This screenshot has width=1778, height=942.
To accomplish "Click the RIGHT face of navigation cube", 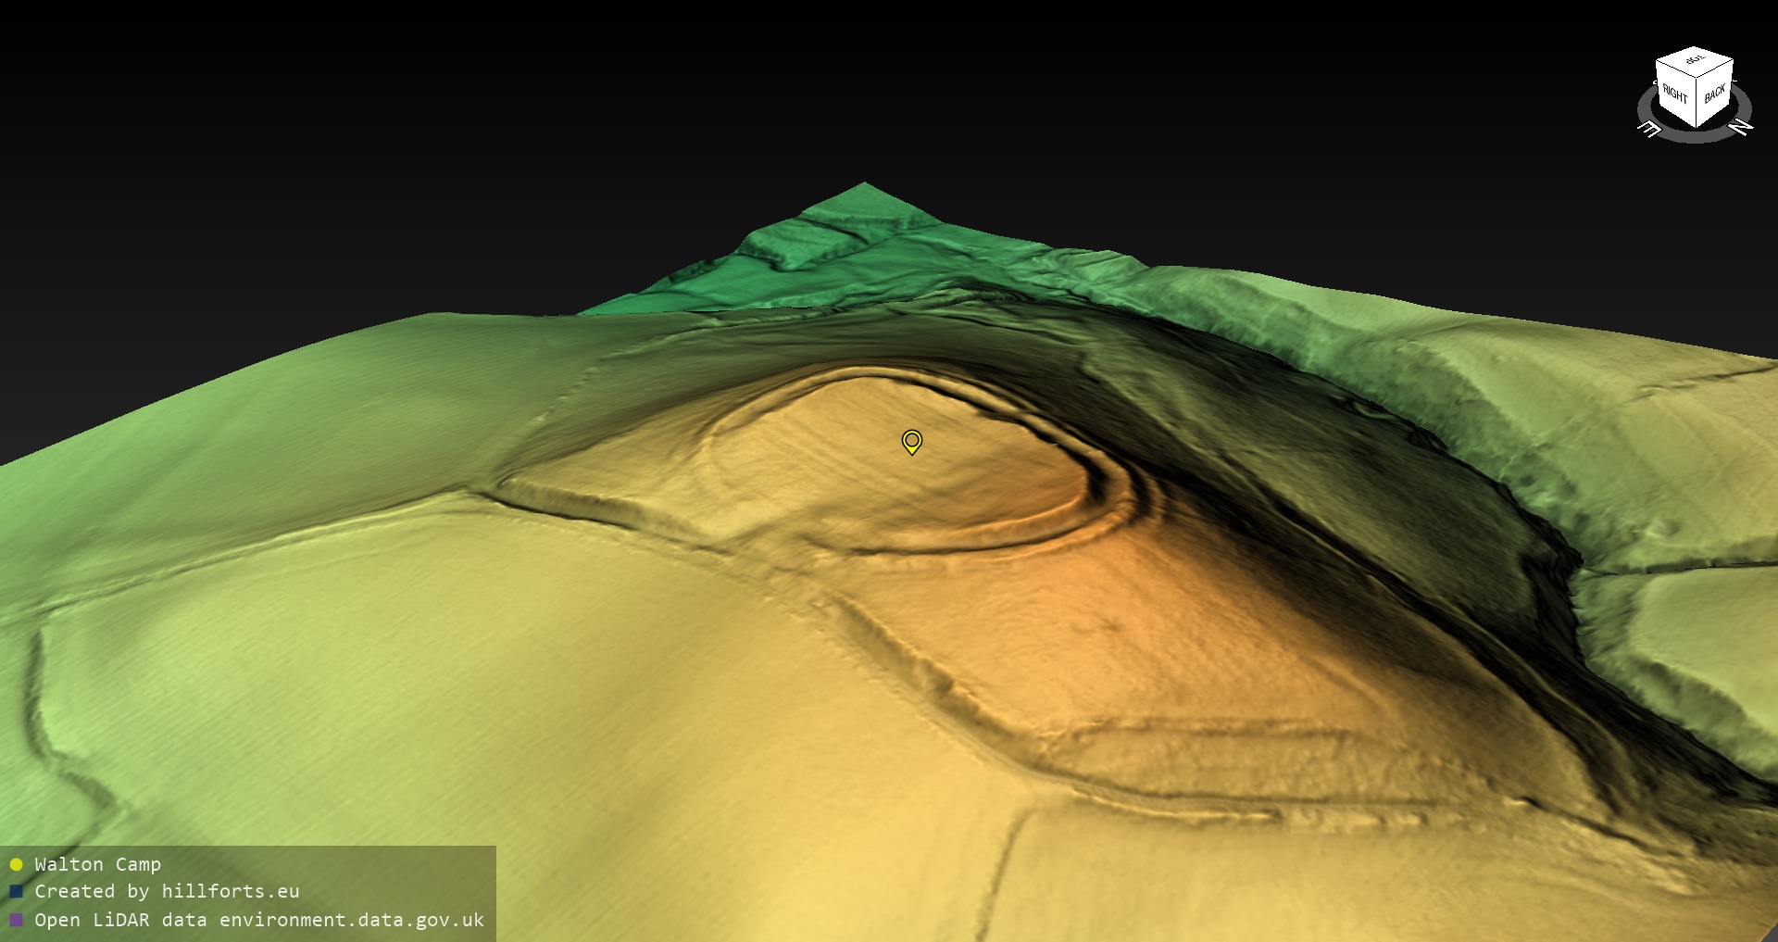I will tap(1675, 93).
